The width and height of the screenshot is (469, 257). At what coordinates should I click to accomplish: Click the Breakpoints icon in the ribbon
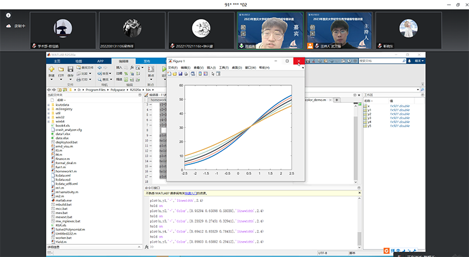(151, 69)
